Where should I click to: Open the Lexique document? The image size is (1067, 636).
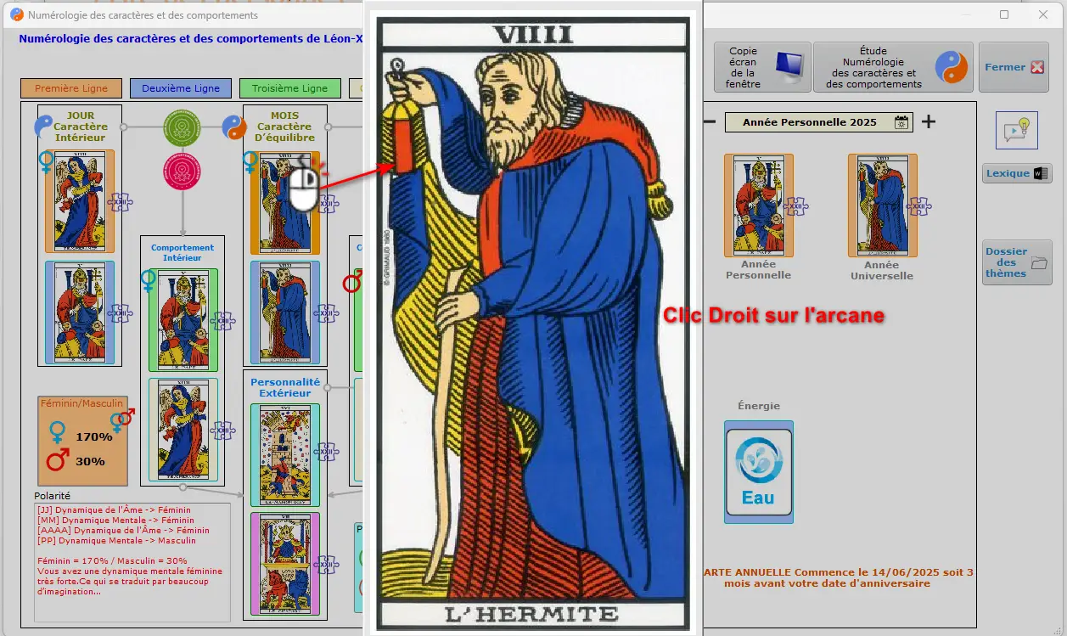tap(1017, 173)
